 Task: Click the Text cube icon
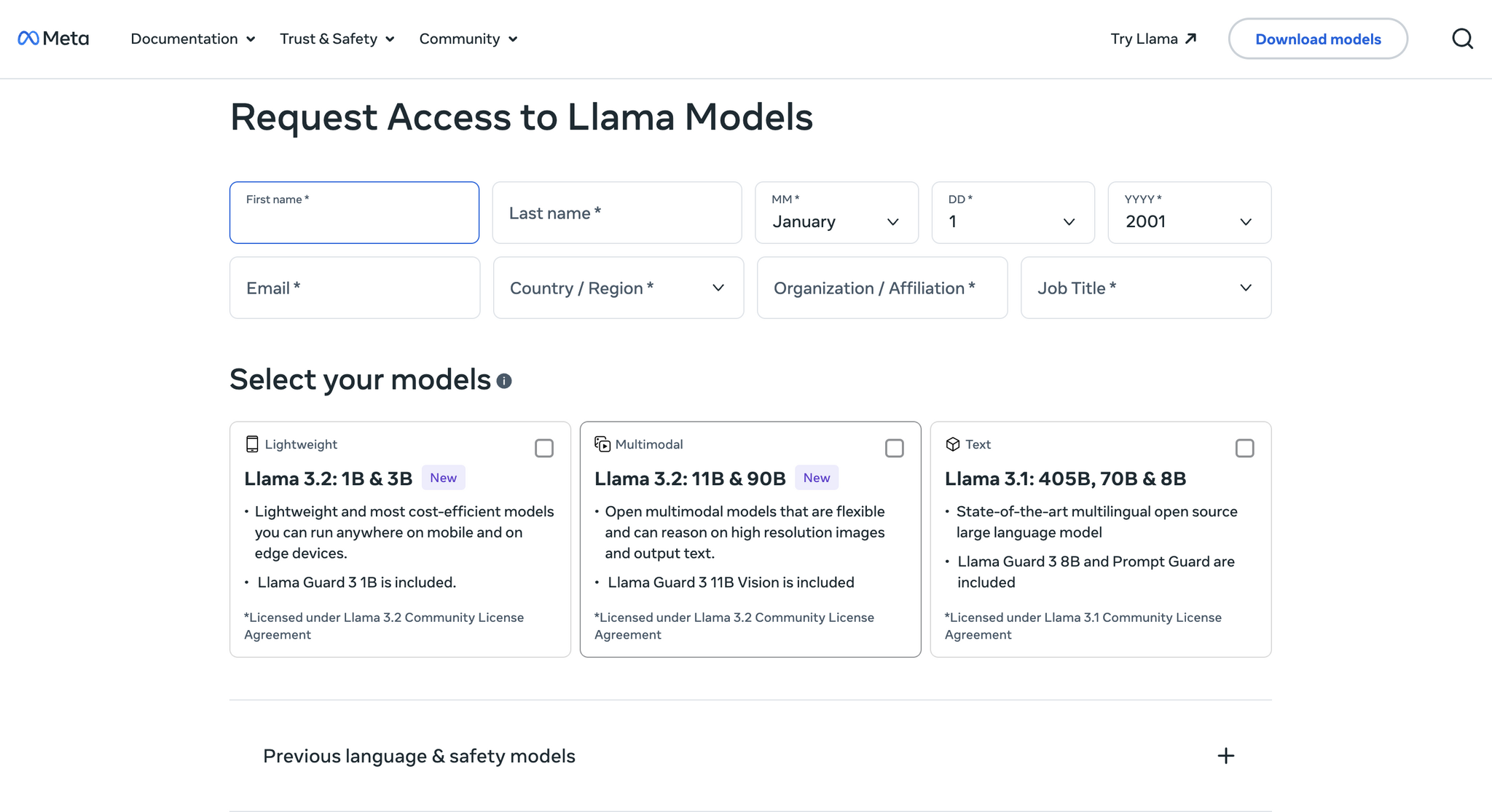(953, 444)
